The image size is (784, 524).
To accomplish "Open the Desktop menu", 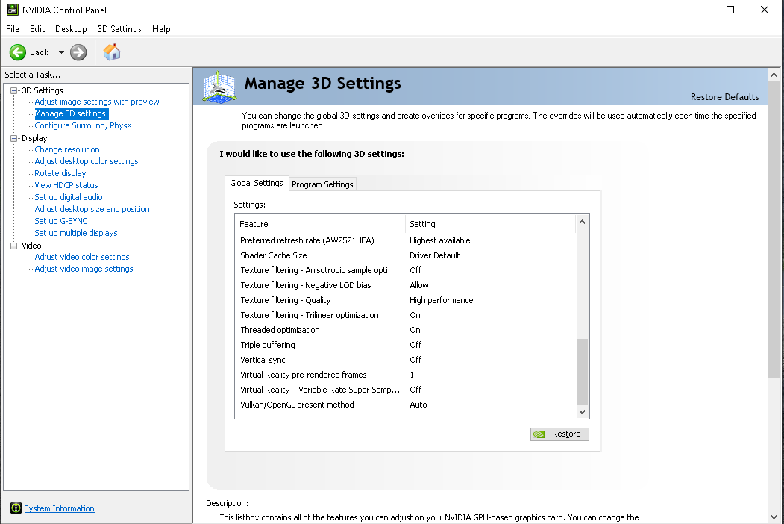I will click(71, 29).
